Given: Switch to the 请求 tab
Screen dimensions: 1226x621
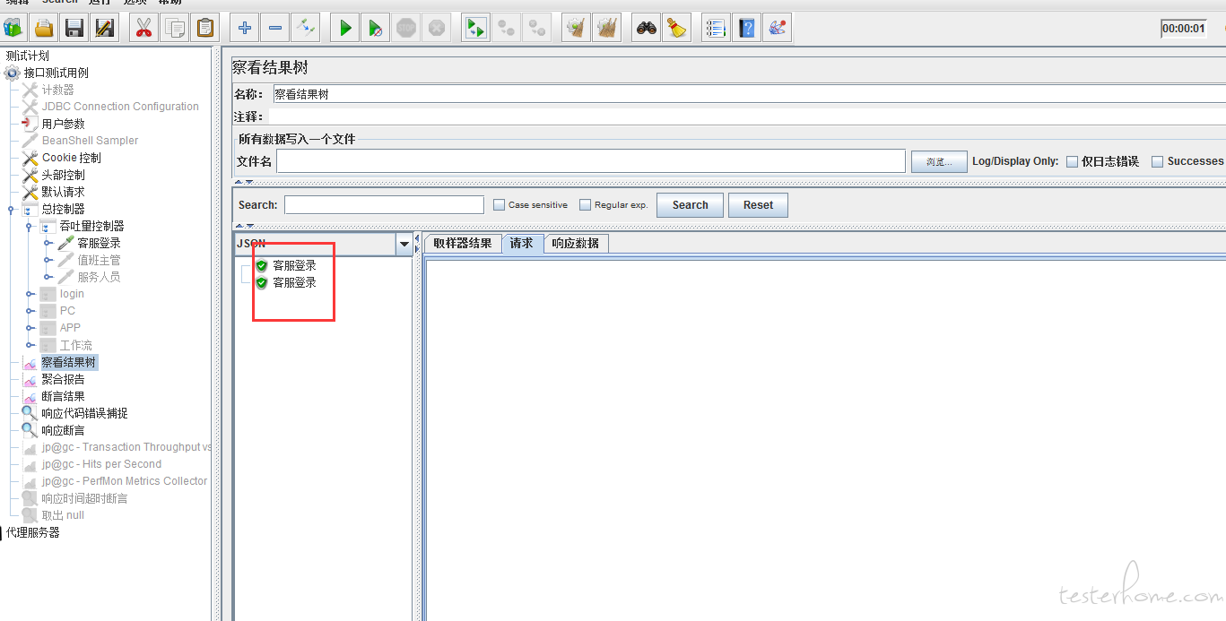Looking at the screenshot, I should click(x=522, y=244).
